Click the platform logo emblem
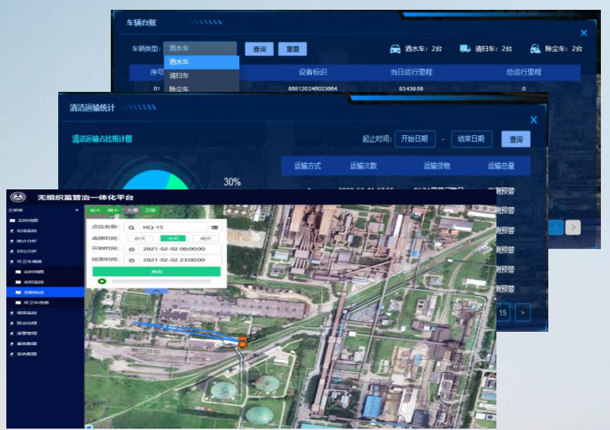 pos(19,197)
